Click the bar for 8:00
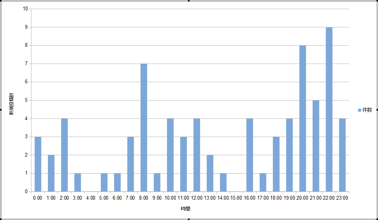Screen dimensions: 378x220 [144, 127]
